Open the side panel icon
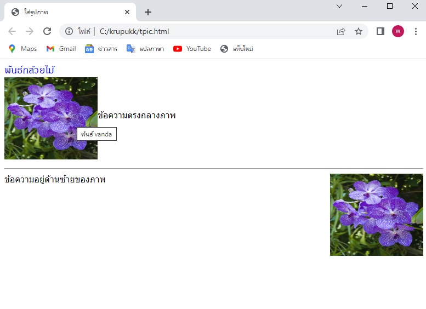This screenshot has width=426, height=309. tap(380, 31)
